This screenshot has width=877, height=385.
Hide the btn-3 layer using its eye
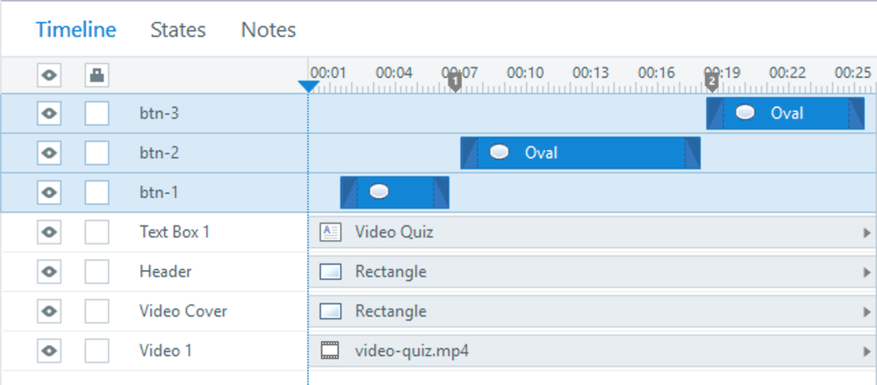coord(49,113)
